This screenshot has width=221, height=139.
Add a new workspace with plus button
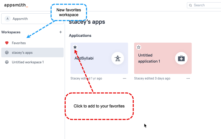tap(61, 32)
